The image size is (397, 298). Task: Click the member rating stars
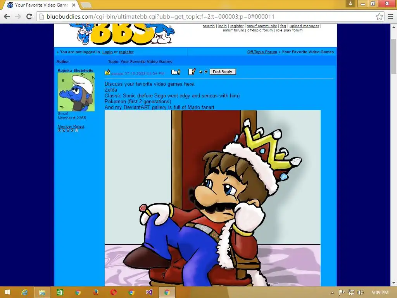(68, 130)
